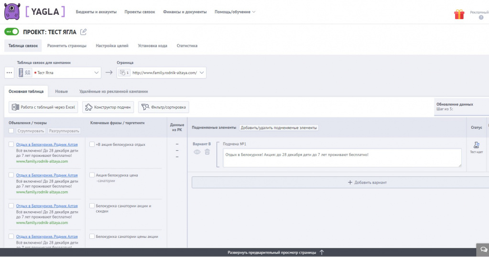The width and height of the screenshot is (489, 257).
Task: Tick the 'Акция белокуриха цена' keyword checkbox
Action: click(x=92, y=175)
